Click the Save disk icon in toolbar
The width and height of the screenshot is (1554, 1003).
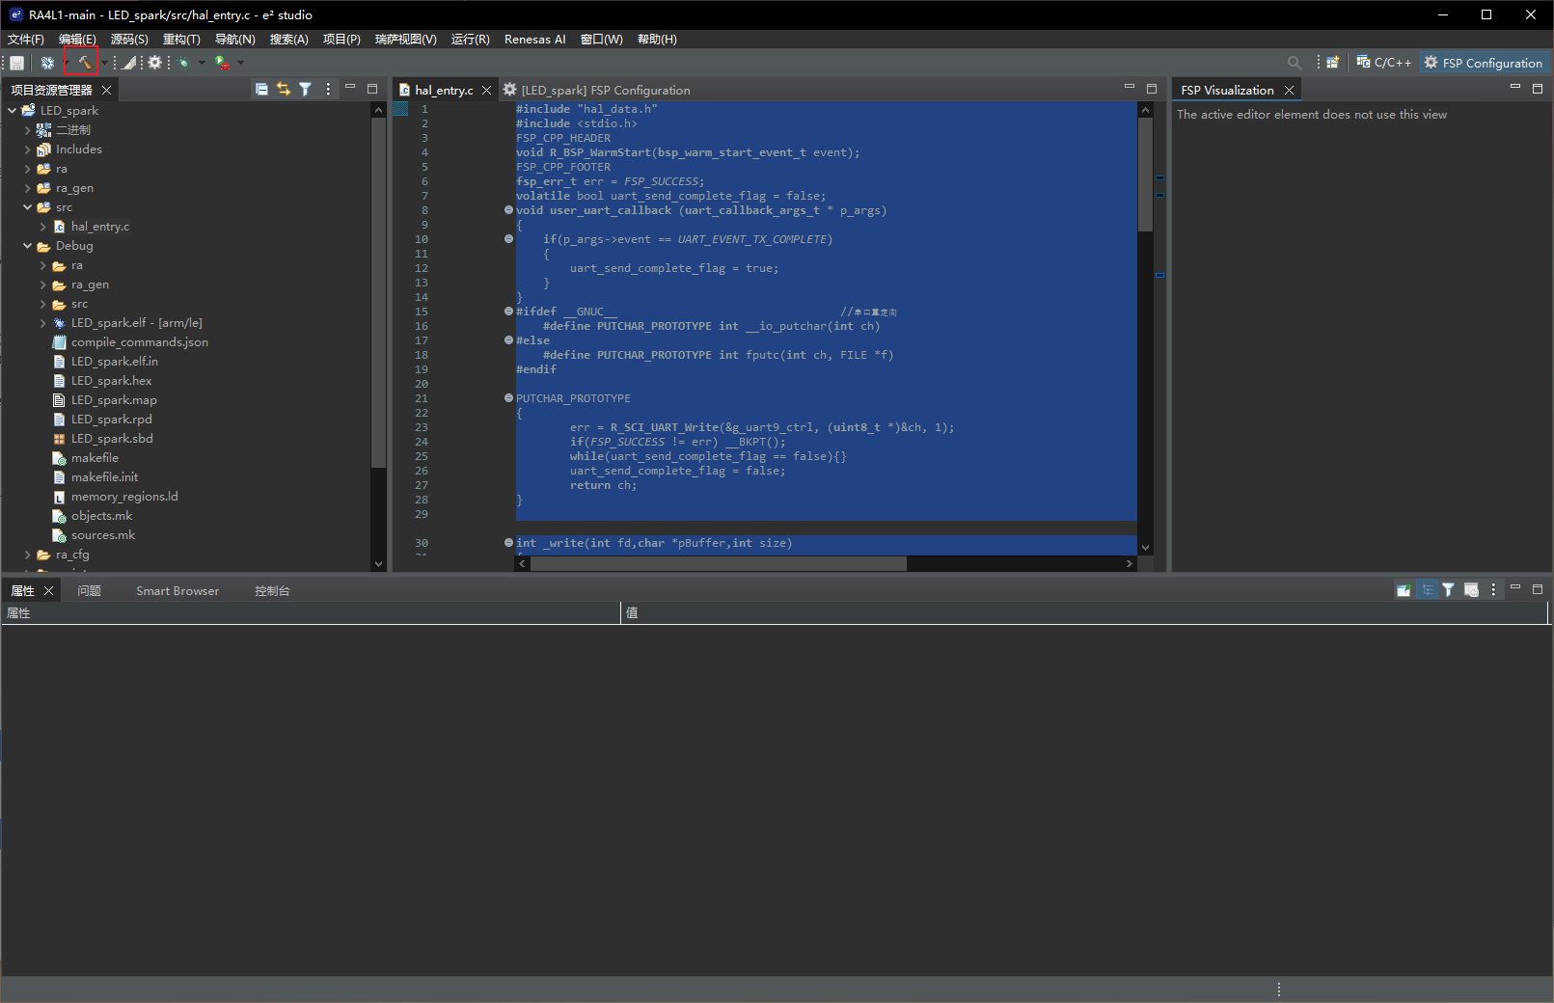point(16,63)
